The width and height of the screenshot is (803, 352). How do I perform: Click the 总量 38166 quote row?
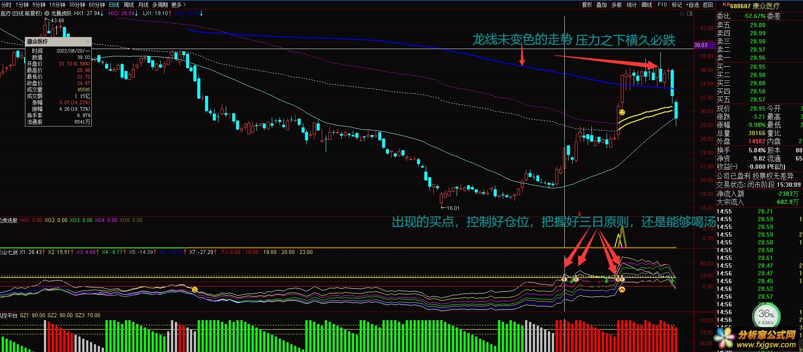(741, 133)
